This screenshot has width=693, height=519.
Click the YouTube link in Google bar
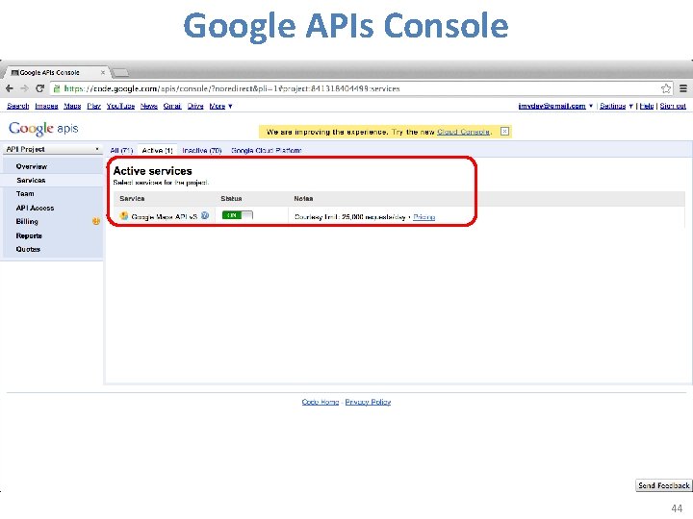click(x=120, y=106)
